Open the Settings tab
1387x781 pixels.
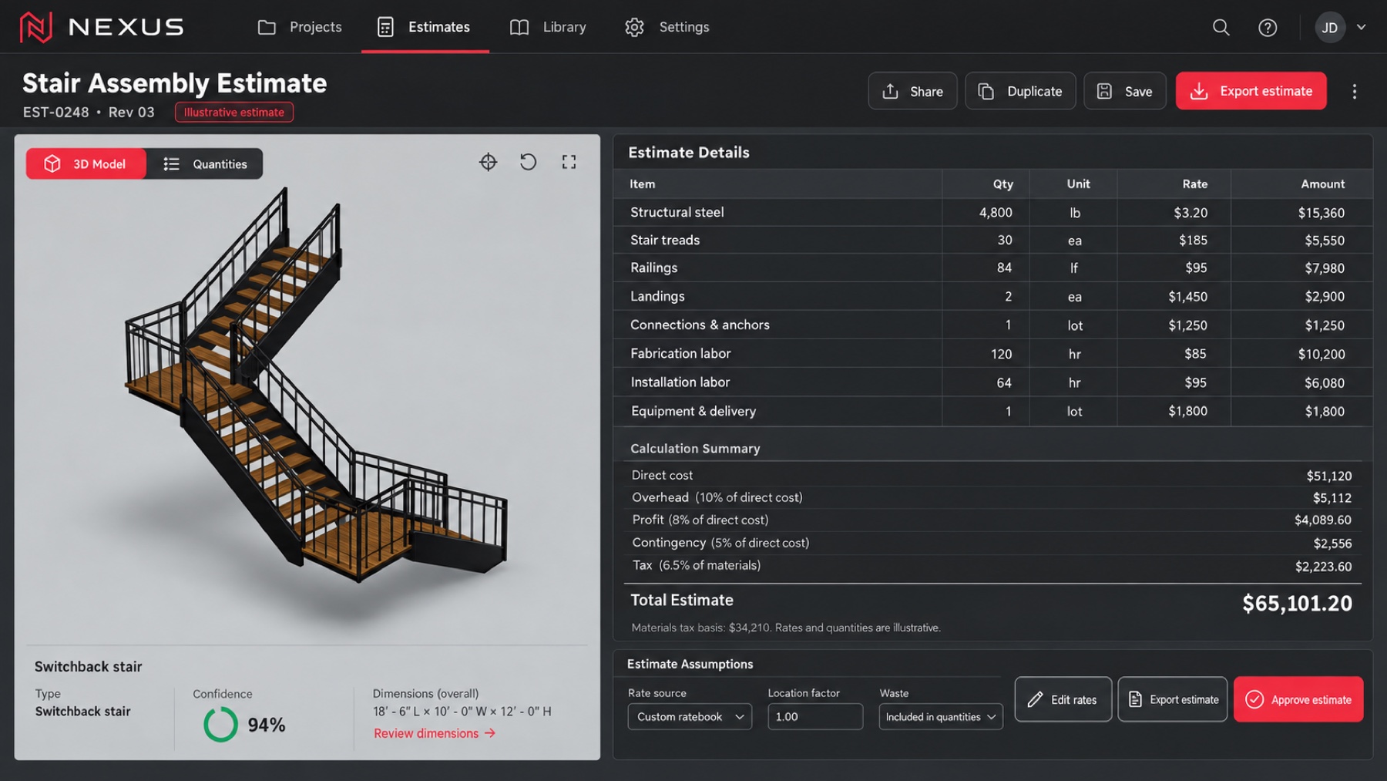(667, 27)
